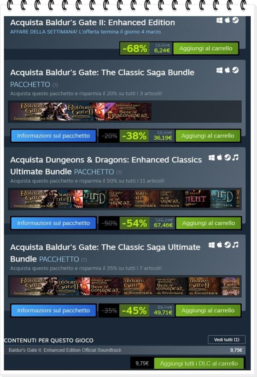The image size is (257, 377).
Task: Open Vedi tutti (1) DLC list
Action: click(226, 339)
